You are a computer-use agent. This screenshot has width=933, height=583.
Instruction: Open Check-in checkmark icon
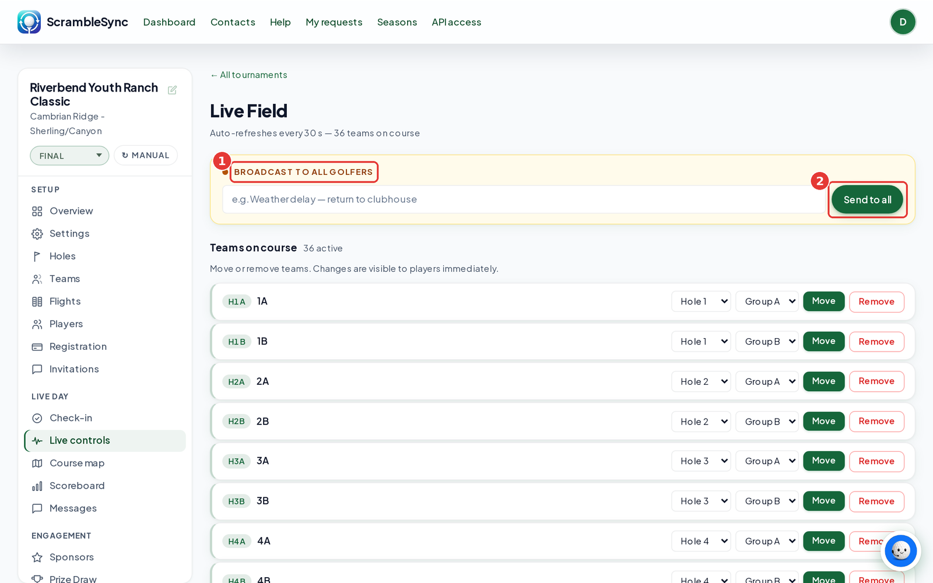tap(37, 418)
